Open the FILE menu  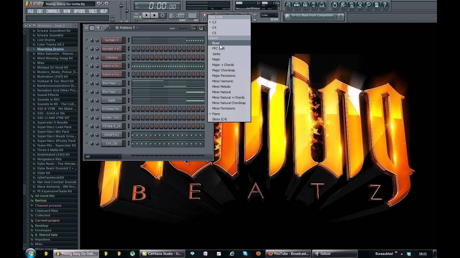[31, 11]
